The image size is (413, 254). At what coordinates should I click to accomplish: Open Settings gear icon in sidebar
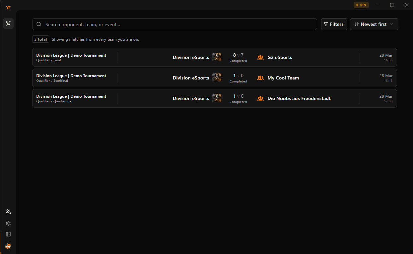coord(8,224)
